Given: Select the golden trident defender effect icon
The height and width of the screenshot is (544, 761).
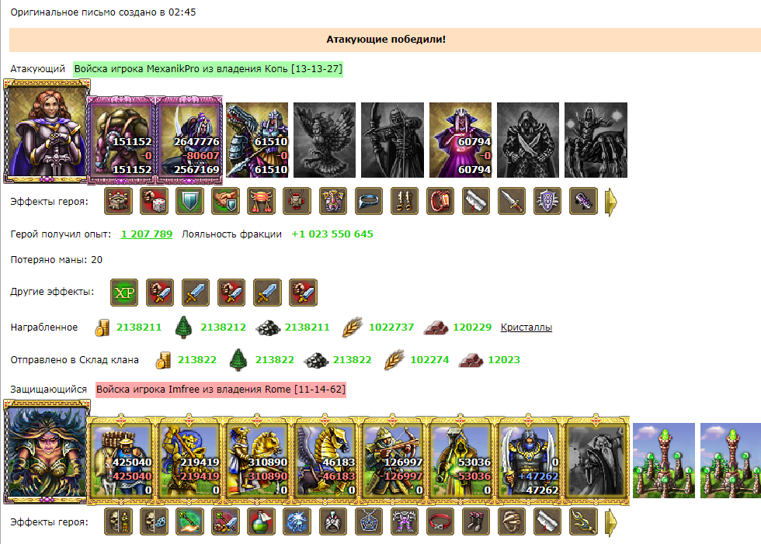Looking at the screenshot, I should tap(583, 521).
